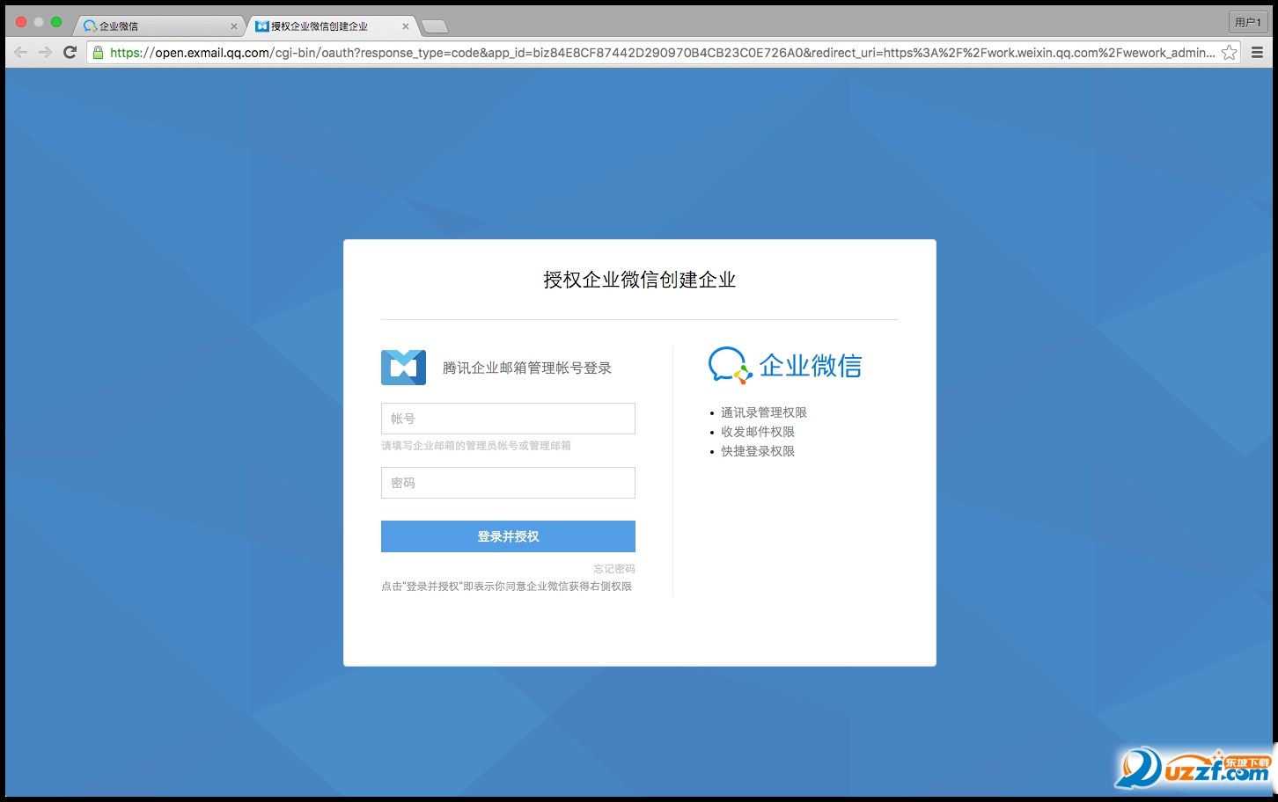Click the 登录并授权 button
1278x802 pixels.
tap(508, 536)
